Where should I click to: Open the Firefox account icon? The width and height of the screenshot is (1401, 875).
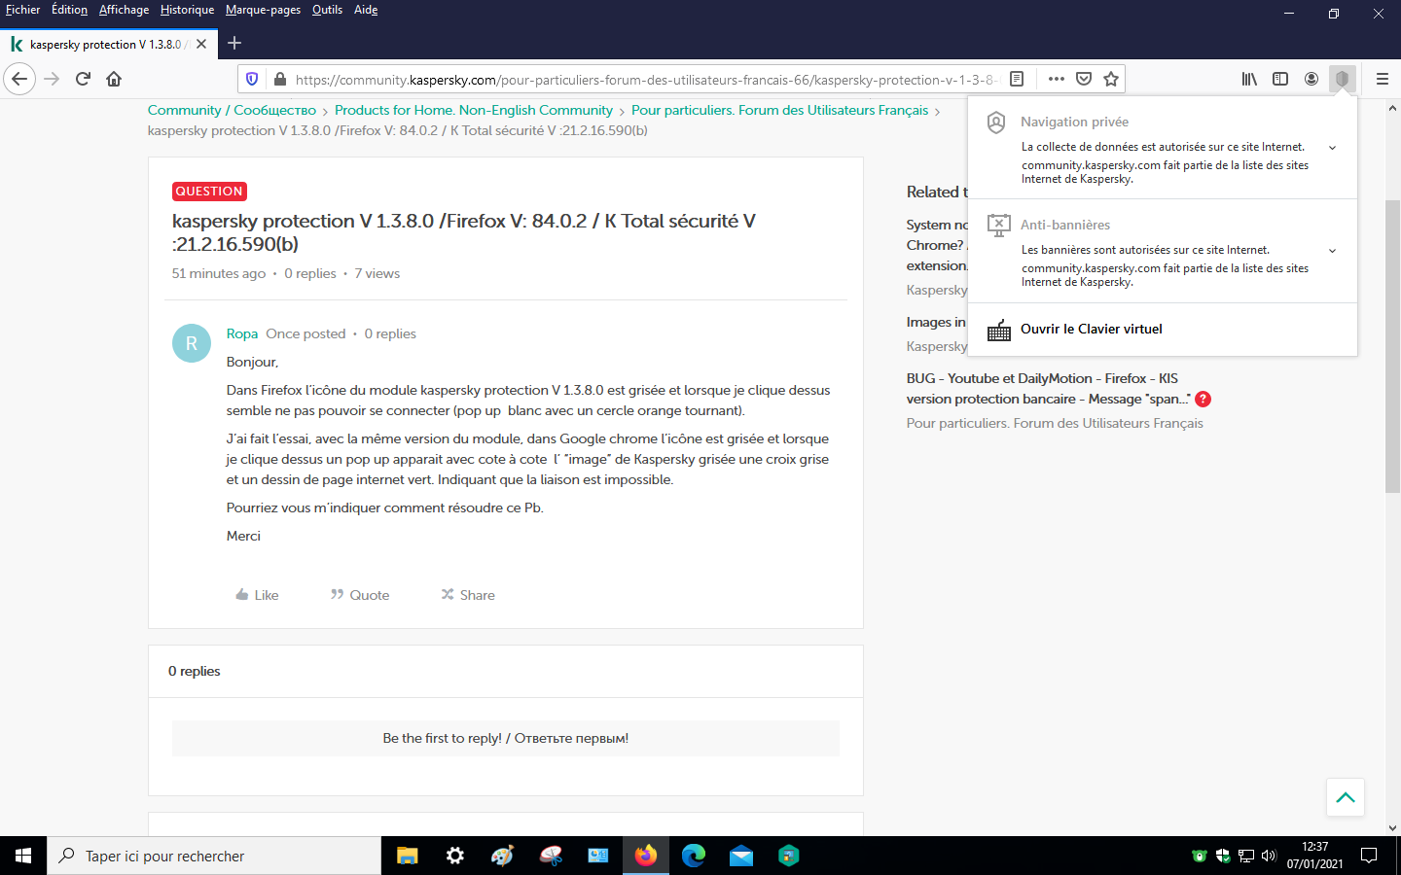click(1311, 79)
